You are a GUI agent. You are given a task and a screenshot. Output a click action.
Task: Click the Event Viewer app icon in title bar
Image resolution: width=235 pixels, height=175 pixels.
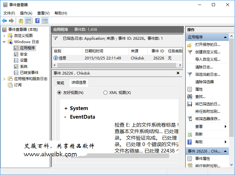point(5,5)
